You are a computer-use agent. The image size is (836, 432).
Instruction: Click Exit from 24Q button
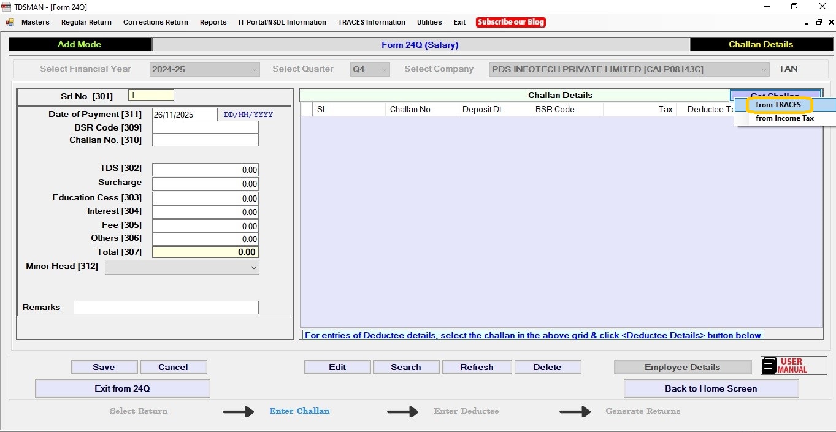point(122,388)
